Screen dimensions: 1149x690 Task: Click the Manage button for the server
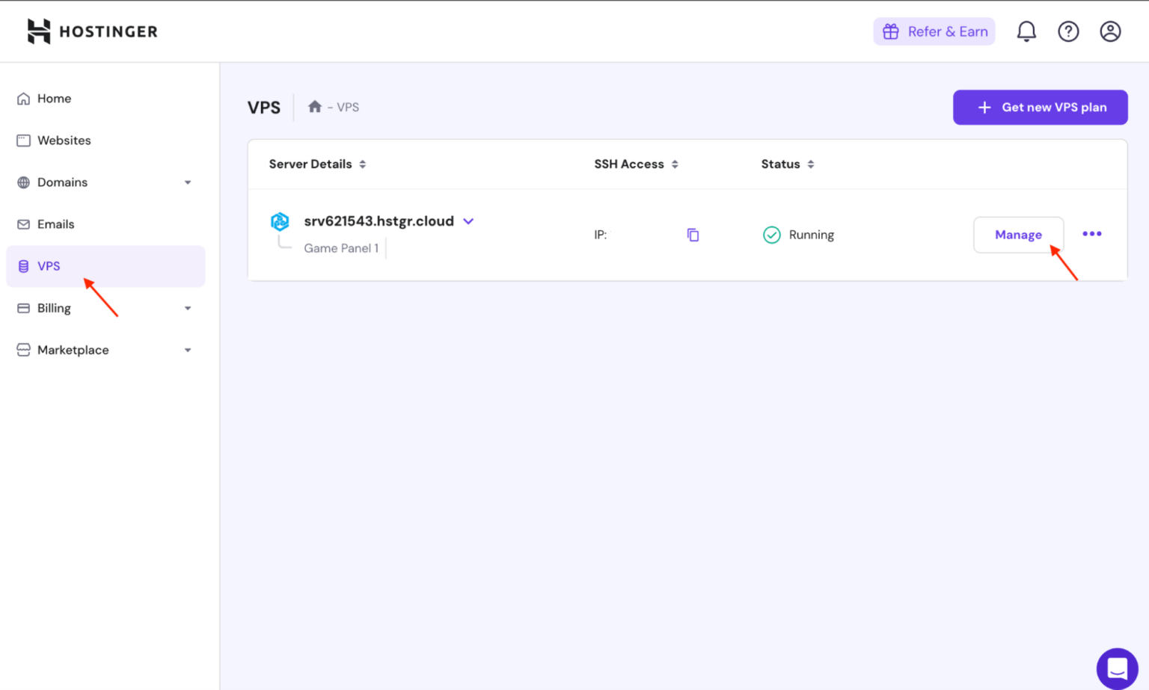click(1018, 234)
